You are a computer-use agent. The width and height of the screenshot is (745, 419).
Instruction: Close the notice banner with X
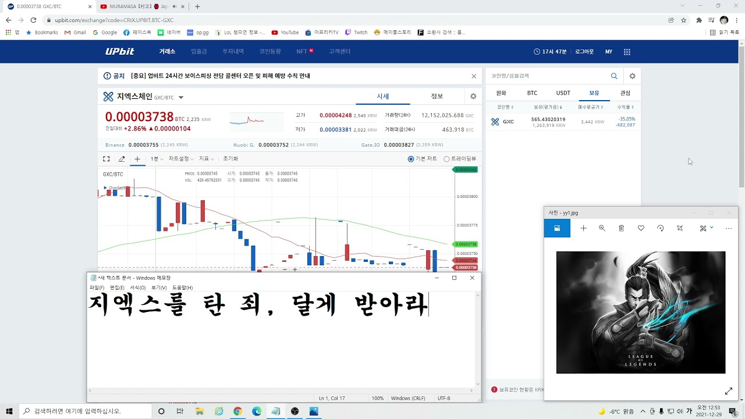[474, 76]
